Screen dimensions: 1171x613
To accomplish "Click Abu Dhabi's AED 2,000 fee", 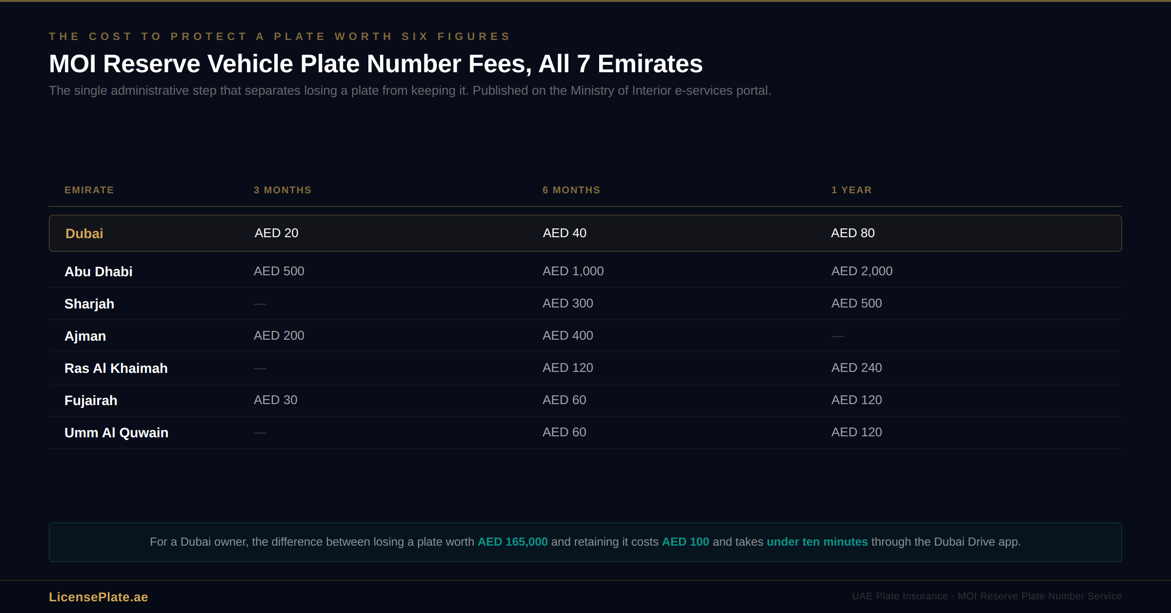I will point(862,271).
